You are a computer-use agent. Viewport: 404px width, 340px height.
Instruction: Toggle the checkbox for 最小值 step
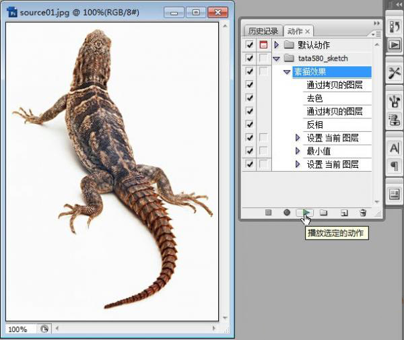(249, 151)
